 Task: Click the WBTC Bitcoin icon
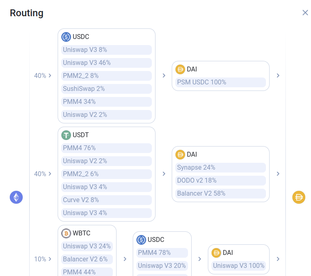pos(66,233)
